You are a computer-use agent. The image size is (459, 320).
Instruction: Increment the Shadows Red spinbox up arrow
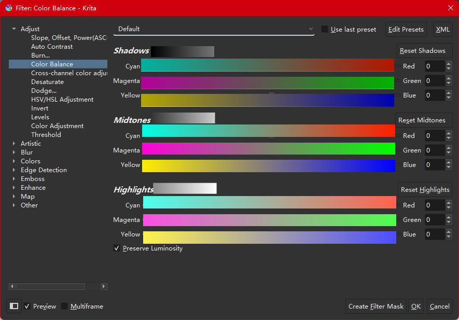[x=449, y=63]
